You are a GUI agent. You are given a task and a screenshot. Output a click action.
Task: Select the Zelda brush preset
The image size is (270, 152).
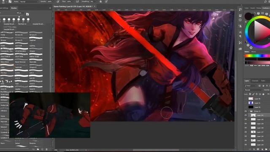(x=7, y=66)
